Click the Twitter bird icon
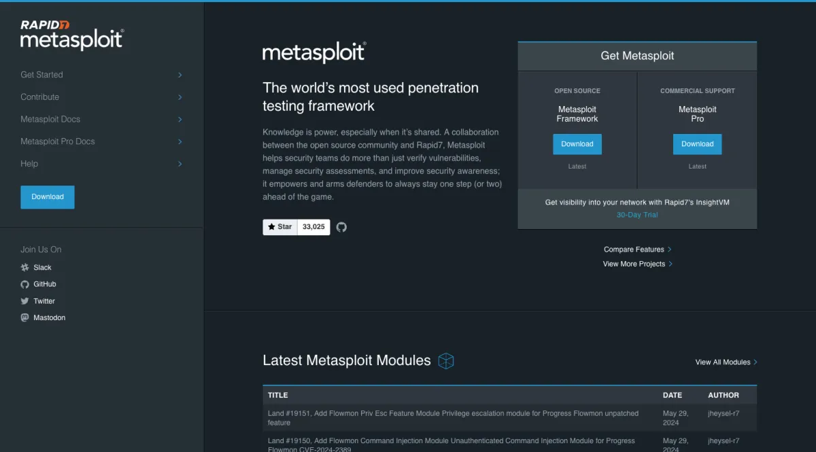This screenshot has width=816, height=452. [x=25, y=301]
